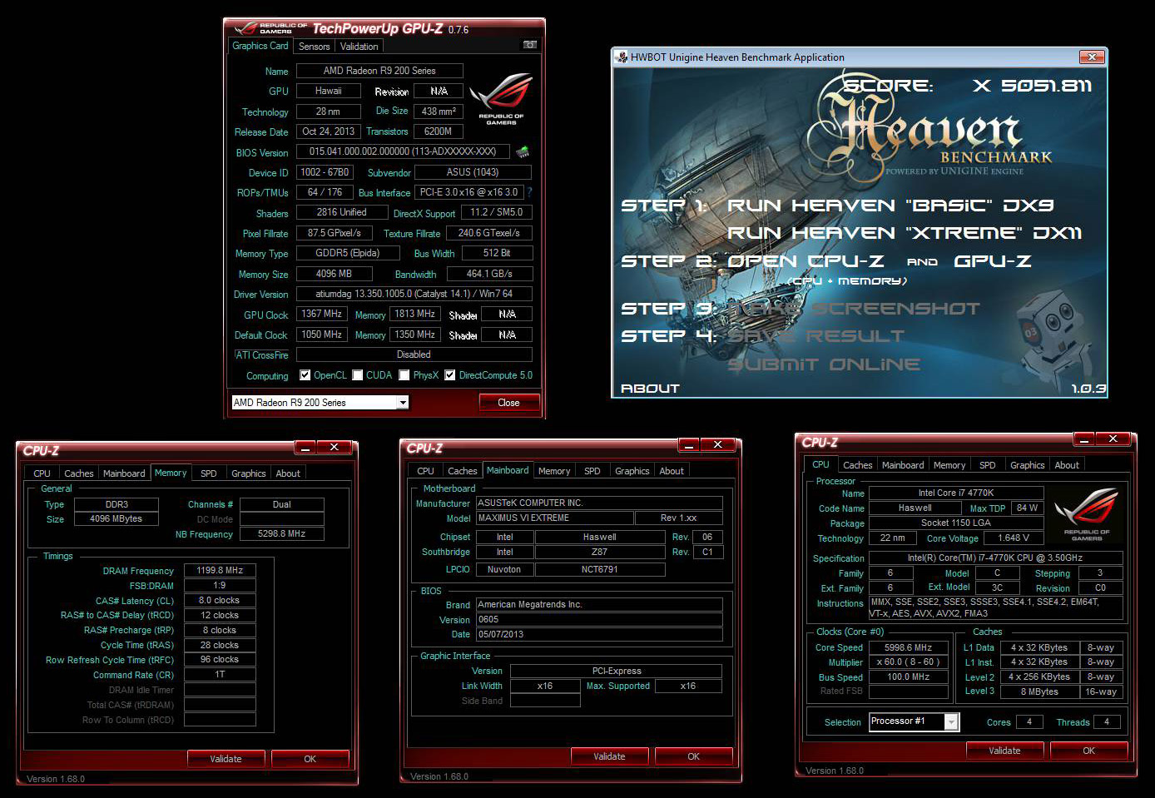Toggle the OpenCL checkbox in GPU-Z
1155x798 pixels.
point(305,375)
